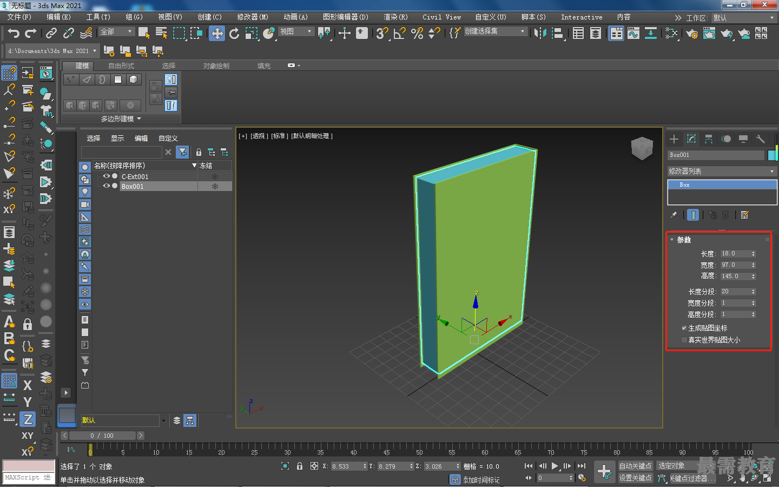Open the 图形编辑器(D) menu
The width and height of the screenshot is (779, 487).
point(345,17)
